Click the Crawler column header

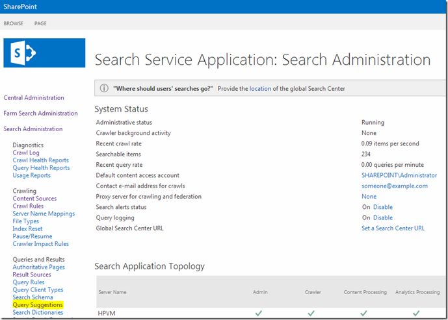click(313, 292)
